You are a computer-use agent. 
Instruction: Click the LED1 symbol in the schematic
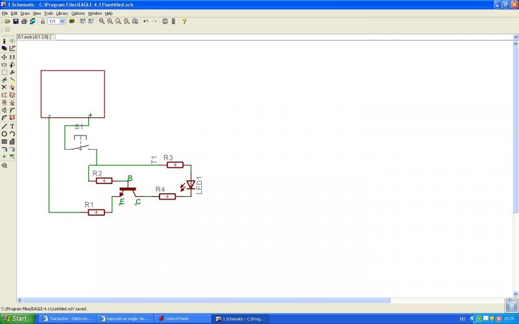tap(190, 185)
